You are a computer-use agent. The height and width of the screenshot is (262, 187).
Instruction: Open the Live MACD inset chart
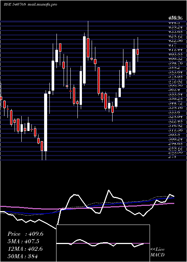(x=103, y=243)
